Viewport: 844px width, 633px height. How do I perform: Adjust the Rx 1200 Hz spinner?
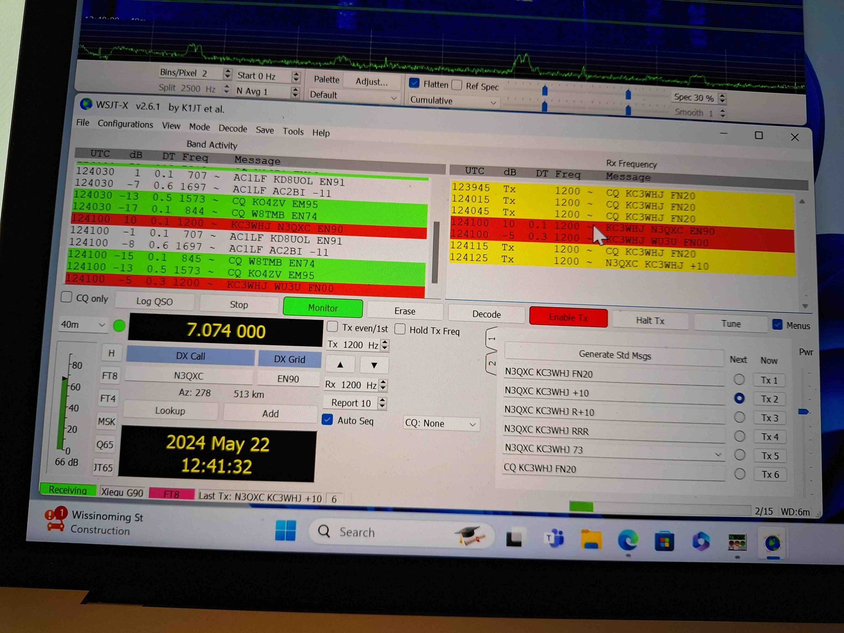coord(383,385)
